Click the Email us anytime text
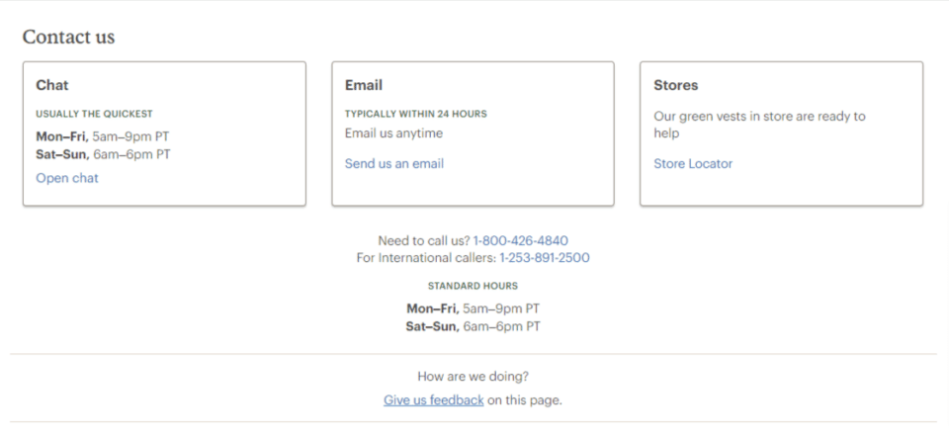The image size is (949, 439). [x=394, y=132]
